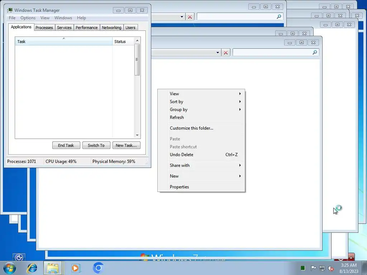Open the Task Manager Options menu
The image size is (367, 275).
tap(28, 18)
